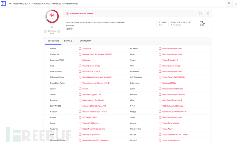Viewport: 237px width, 144px height.
Task: Click the SecureAge APEX 'Malicious' result
Action: 86,60
